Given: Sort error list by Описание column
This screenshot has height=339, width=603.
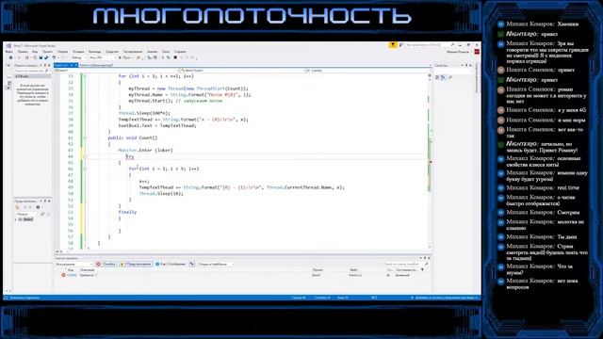Looking at the screenshot, I should click(x=87, y=270).
